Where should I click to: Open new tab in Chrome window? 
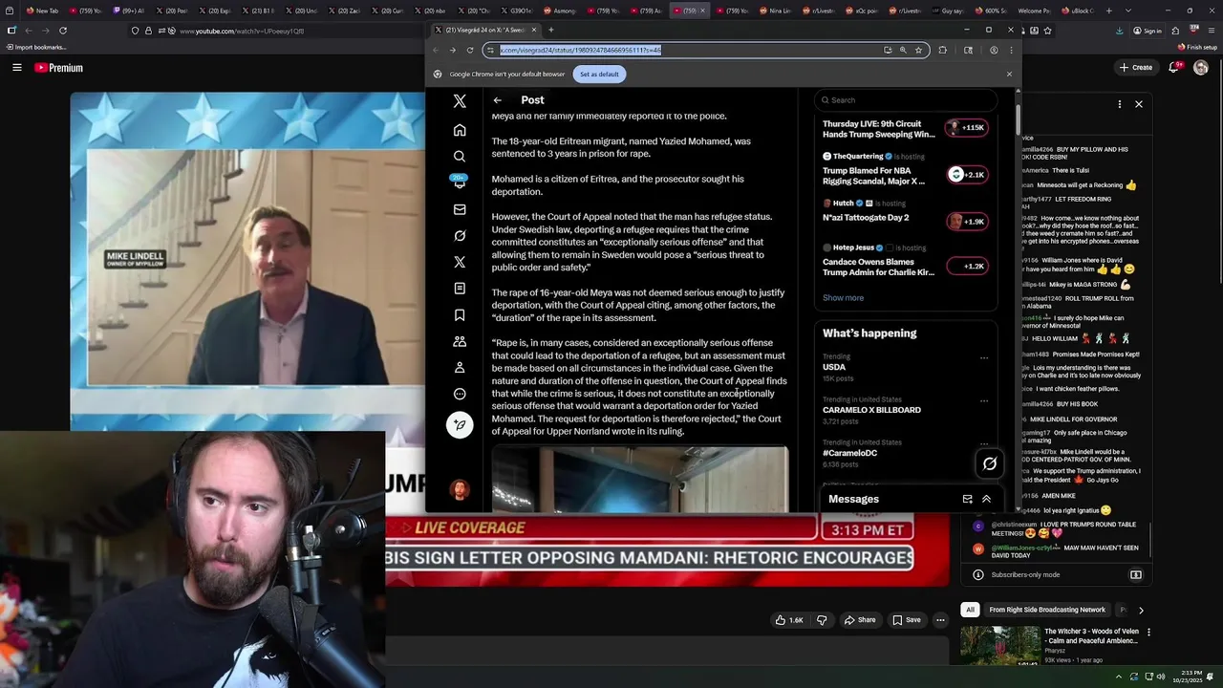pyautogui.click(x=550, y=30)
